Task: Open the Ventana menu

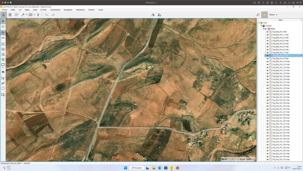Action: pos(91,10)
